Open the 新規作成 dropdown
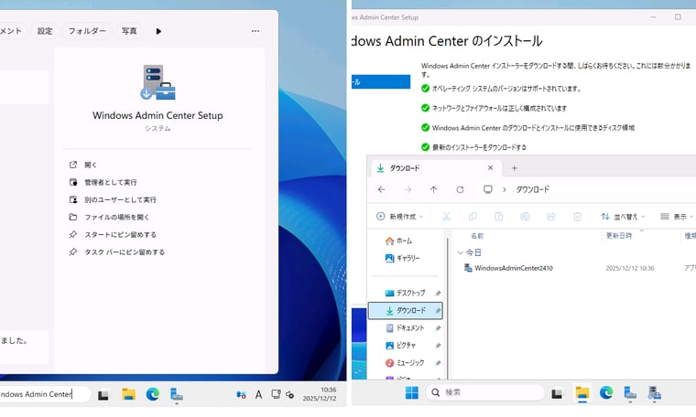 (399, 216)
